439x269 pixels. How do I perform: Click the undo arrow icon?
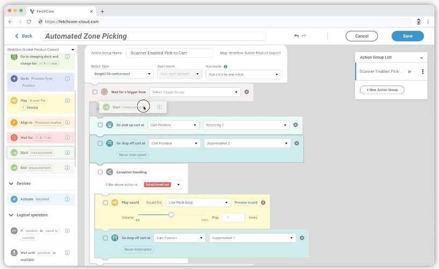pos(296,36)
